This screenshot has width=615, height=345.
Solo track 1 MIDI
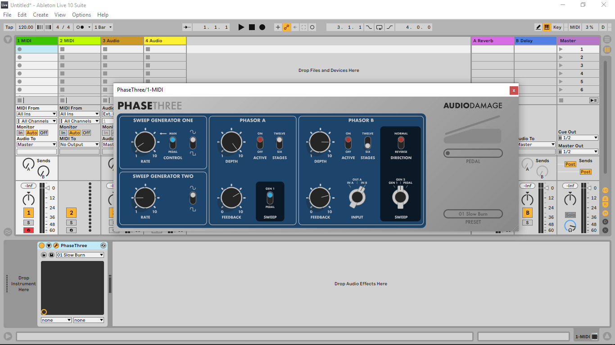(x=28, y=223)
